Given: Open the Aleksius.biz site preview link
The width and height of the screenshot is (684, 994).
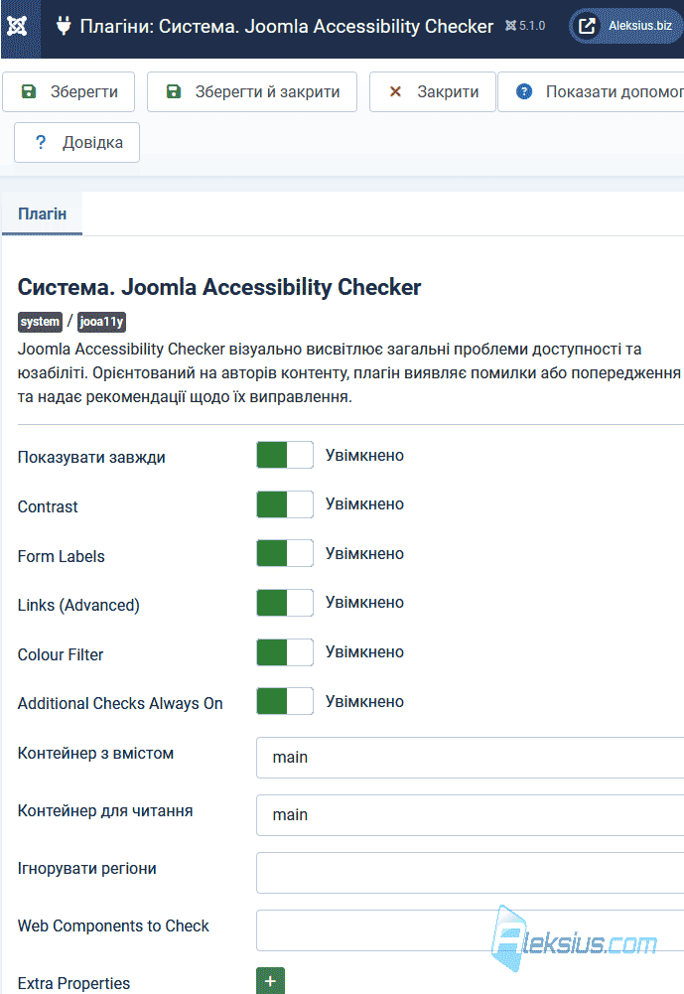Looking at the screenshot, I should (625, 26).
